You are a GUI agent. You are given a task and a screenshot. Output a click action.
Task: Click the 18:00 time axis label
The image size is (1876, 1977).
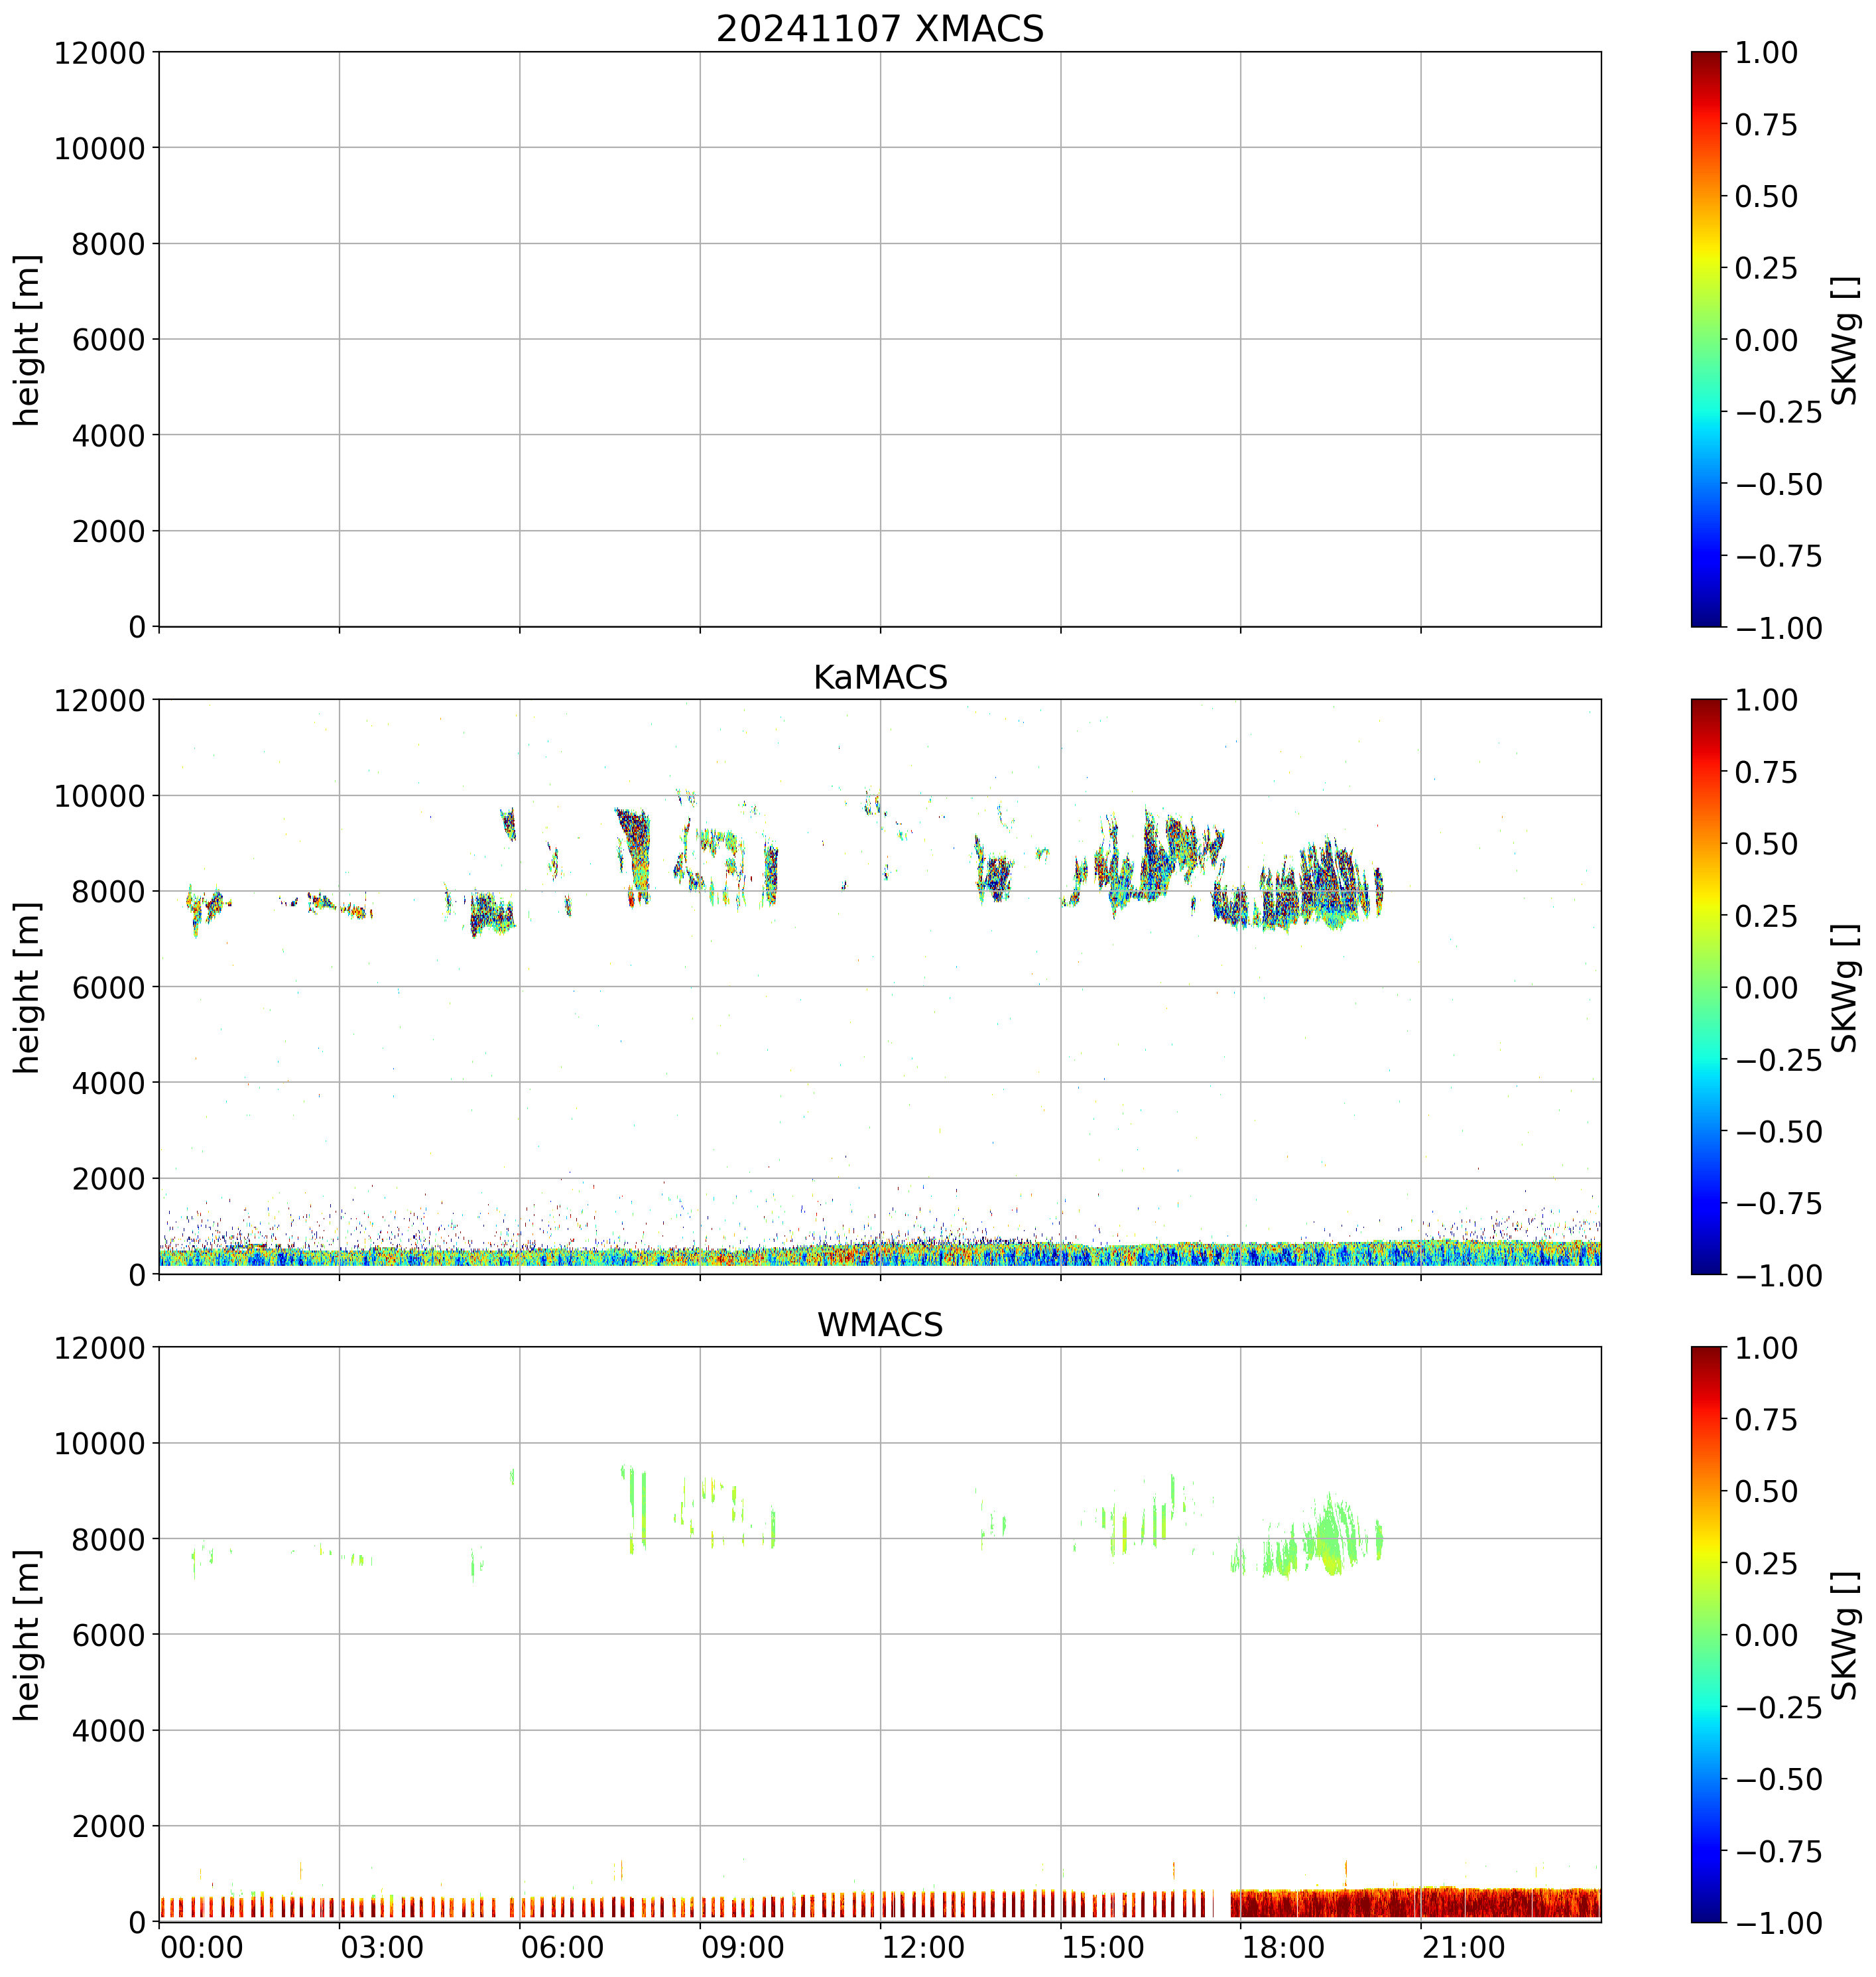[1283, 1948]
